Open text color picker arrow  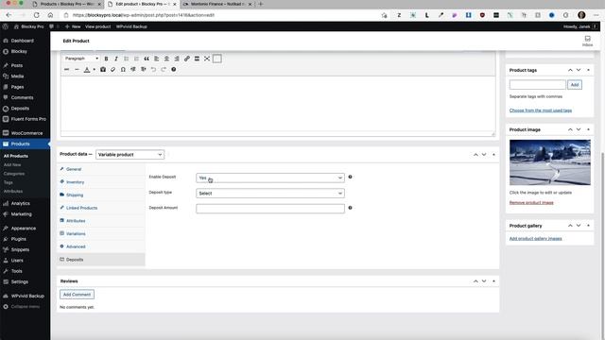coord(94,69)
